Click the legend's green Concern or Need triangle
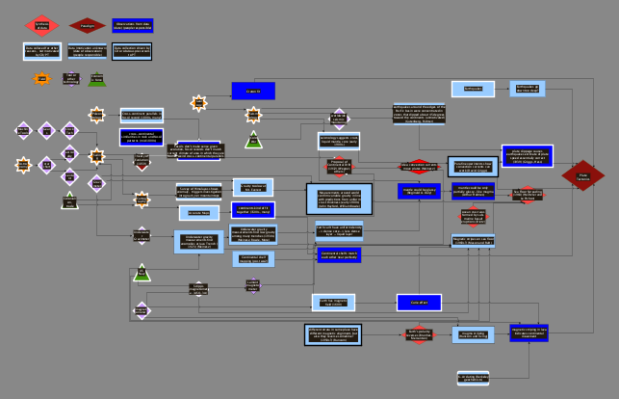Image resolution: width=619 pixels, height=399 pixels. (97, 79)
